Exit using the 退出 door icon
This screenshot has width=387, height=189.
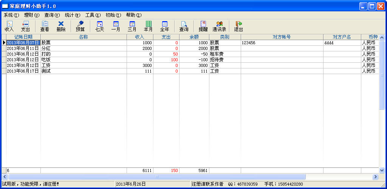click(239, 26)
